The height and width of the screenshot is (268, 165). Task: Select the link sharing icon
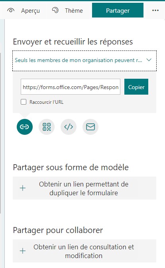click(24, 127)
